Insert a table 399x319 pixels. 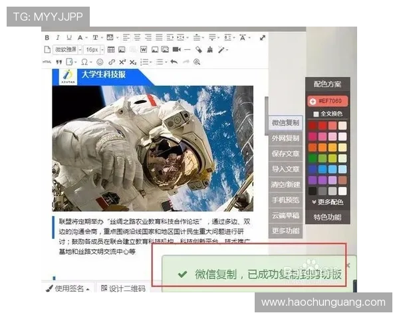pyautogui.click(x=111, y=49)
